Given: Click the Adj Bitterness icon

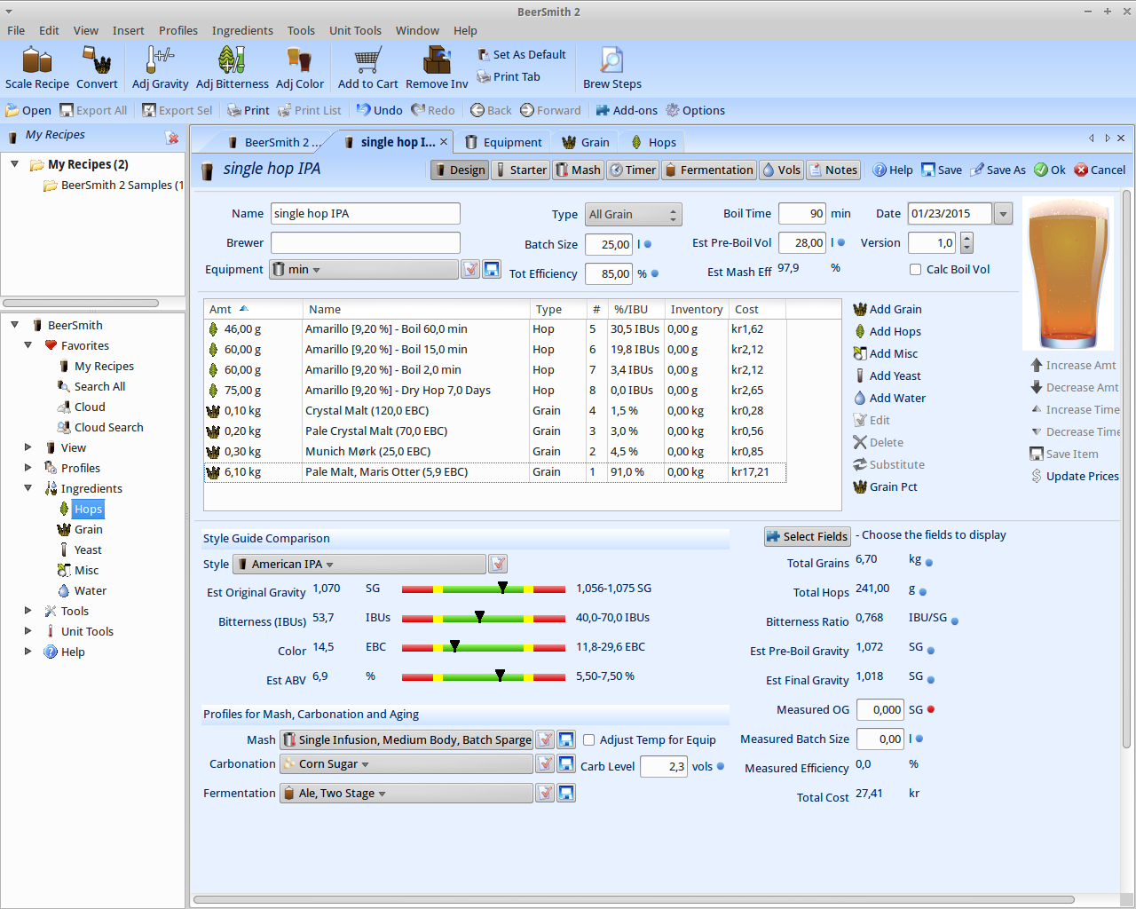Looking at the screenshot, I should [232, 67].
